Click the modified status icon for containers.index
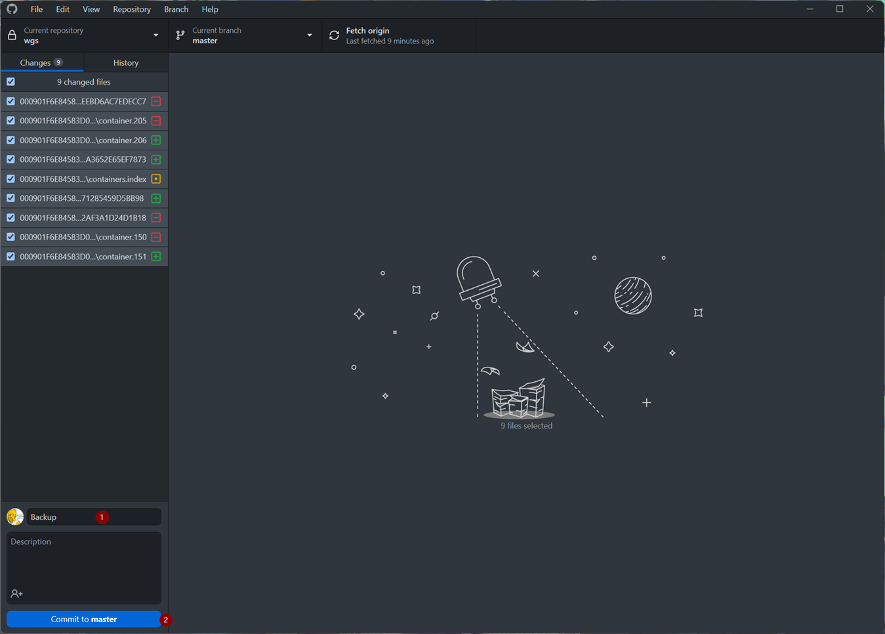Image resolution: width=885 pixels, height=634 pixels. (x=156, y=179)
